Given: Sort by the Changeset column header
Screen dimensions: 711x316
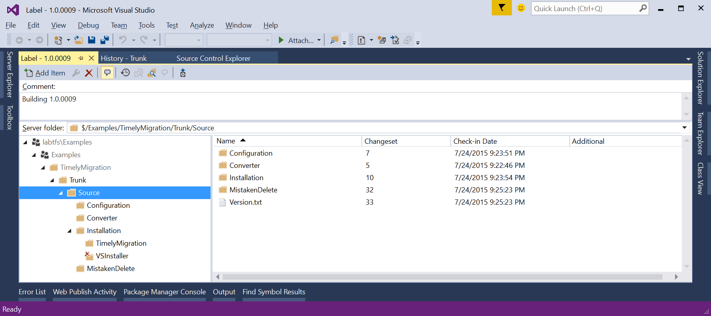Looking at the screenshot, I should pyautogui.click(x=406, y=141).
